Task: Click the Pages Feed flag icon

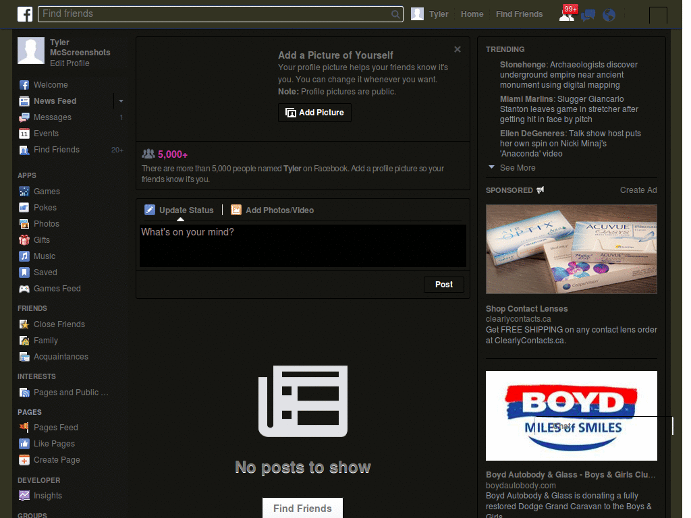Action: [x=24, y=427]
